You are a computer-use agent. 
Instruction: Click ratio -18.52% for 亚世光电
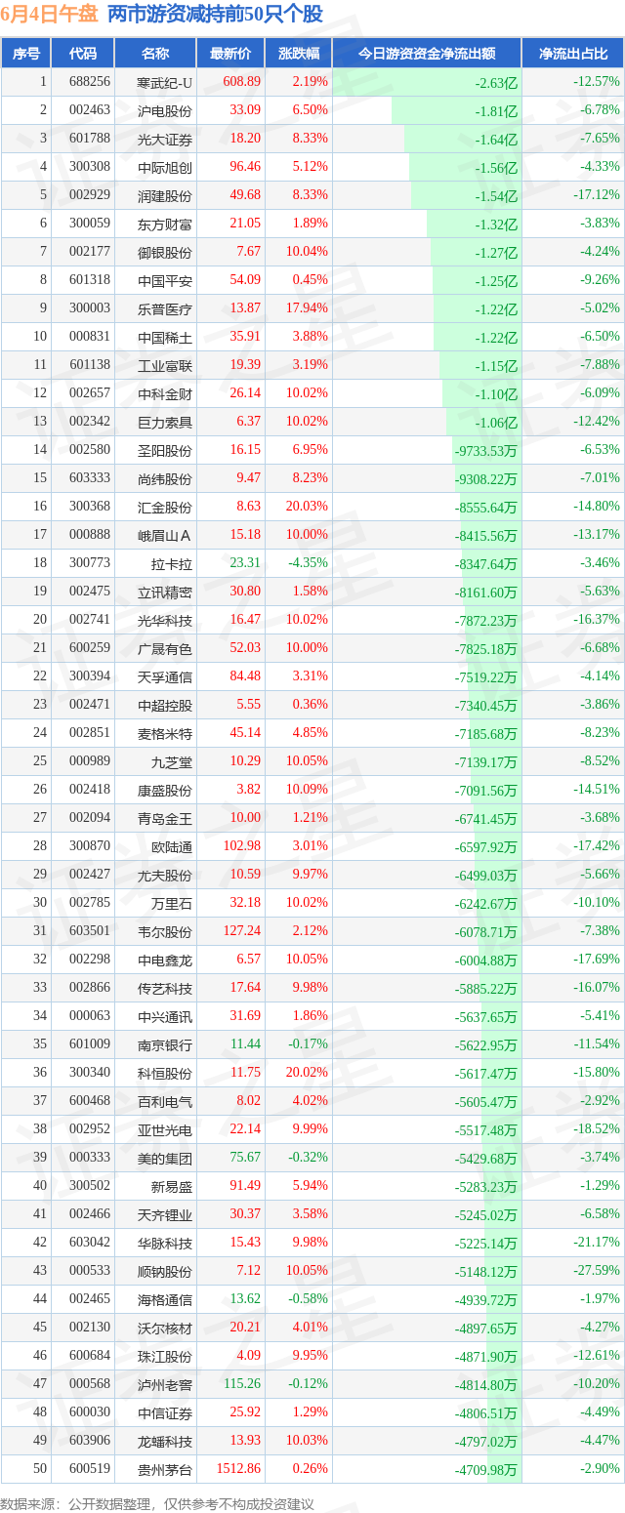[597, 1129]
